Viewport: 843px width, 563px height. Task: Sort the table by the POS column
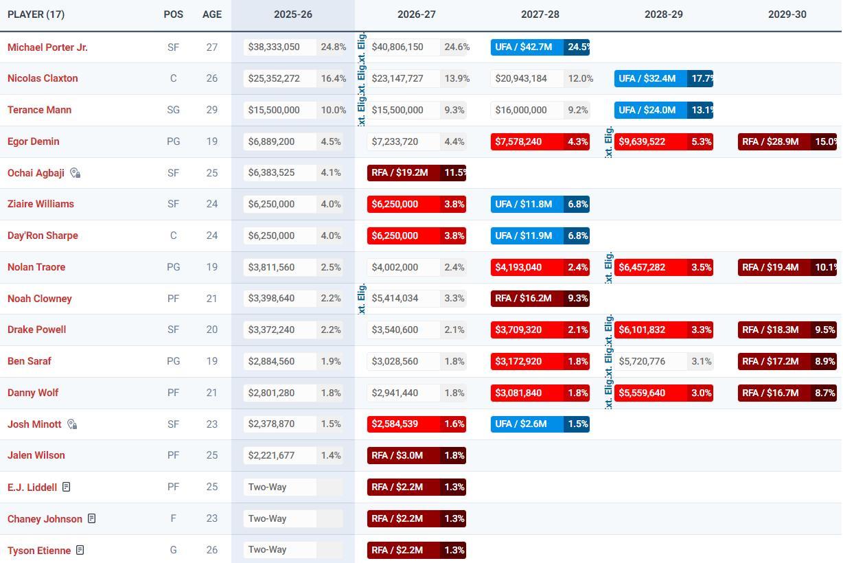173,14
